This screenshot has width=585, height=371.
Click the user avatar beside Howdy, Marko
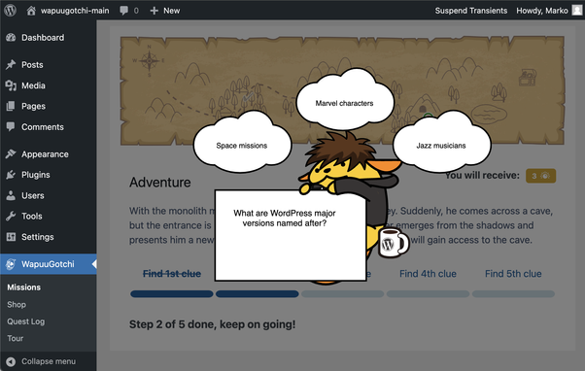click(x=577, y=10)
